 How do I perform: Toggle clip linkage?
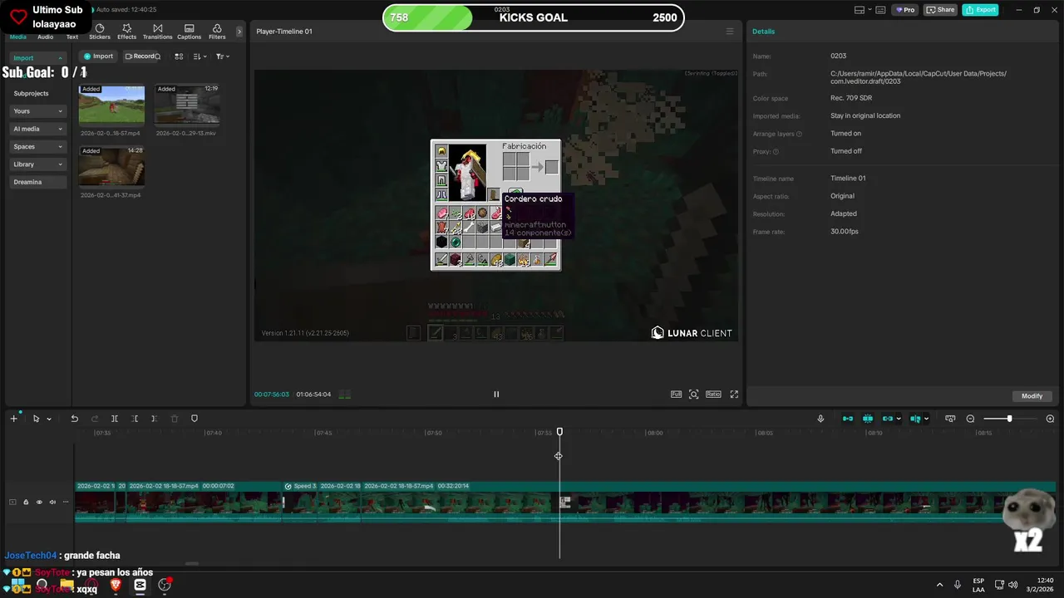tap(888, 419)
